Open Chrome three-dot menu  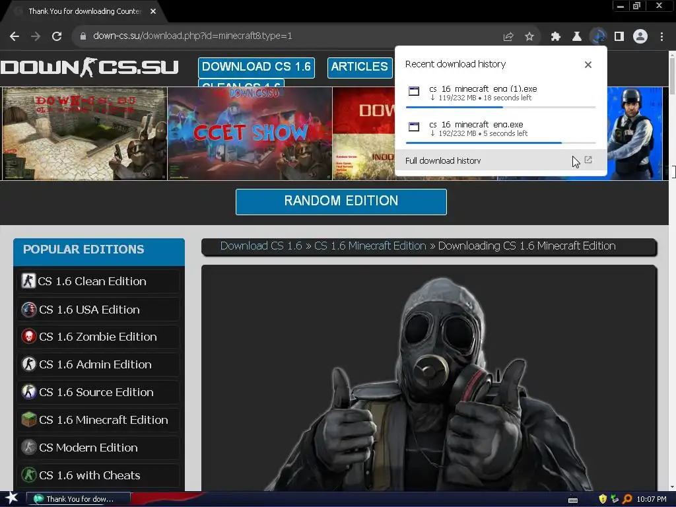pos(661,37)
